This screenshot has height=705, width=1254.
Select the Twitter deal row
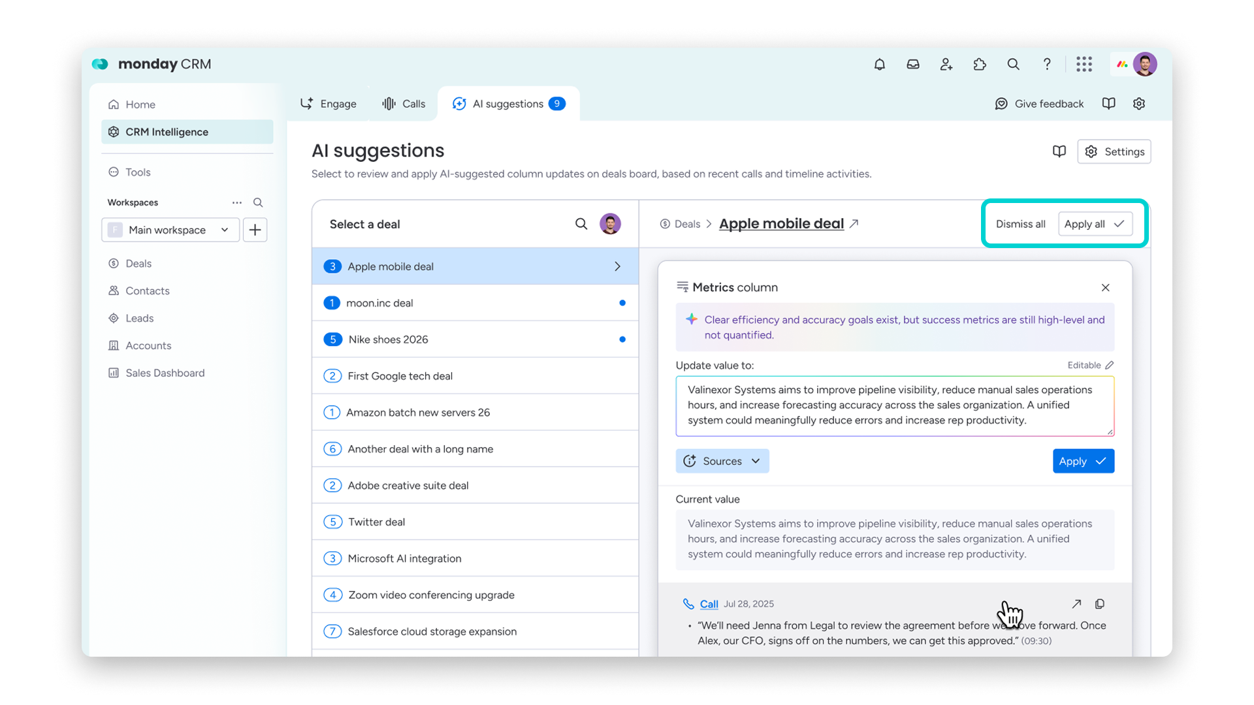point(475,522)
